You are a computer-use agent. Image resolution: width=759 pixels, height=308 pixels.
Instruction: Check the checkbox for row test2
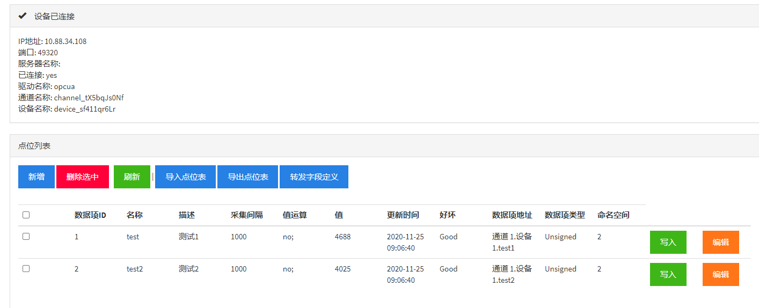pyautogui.click(x=26, y=269)
